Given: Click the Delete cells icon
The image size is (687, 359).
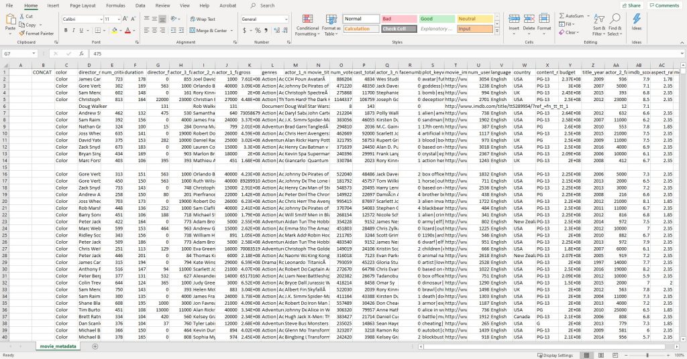Looking at the screenshot, I should click(x=529, y=19).
